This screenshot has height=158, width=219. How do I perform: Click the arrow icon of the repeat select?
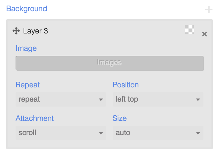coord(101,99)
